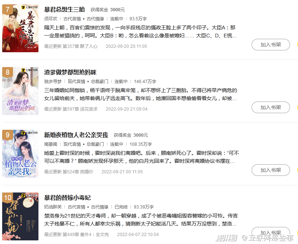Open the cover of 渣爹做梦都想抢妈咪
The width and height of the screenshot is (298, 244).
[20, 91]
